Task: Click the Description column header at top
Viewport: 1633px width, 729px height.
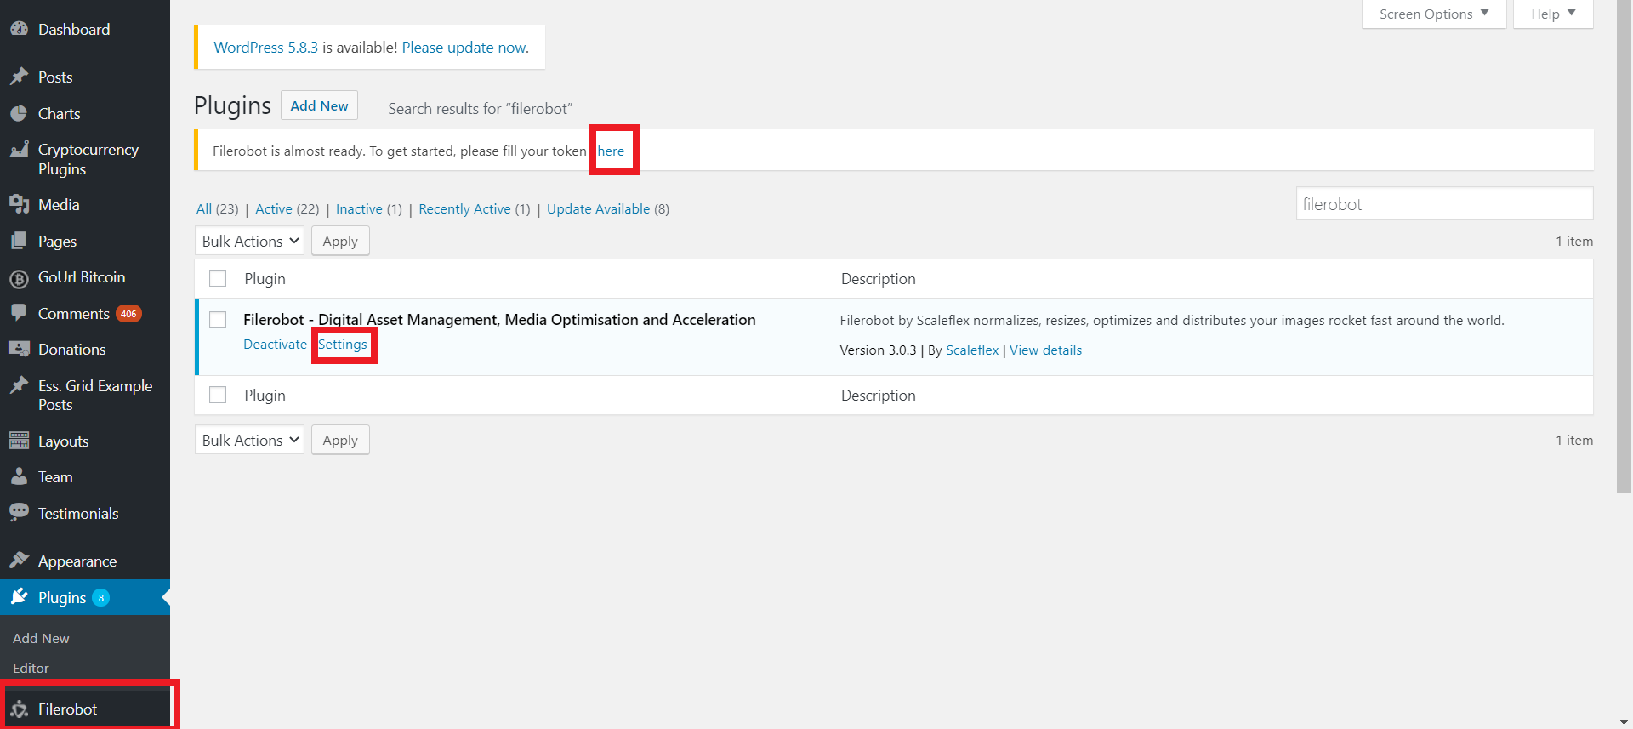Action: [878, 278]
